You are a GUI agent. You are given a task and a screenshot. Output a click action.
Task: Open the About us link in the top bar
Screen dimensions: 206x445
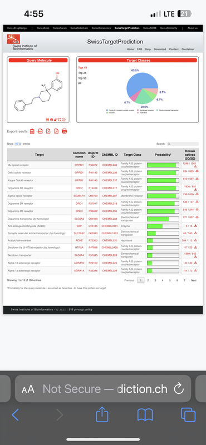(x=193, y=28)
